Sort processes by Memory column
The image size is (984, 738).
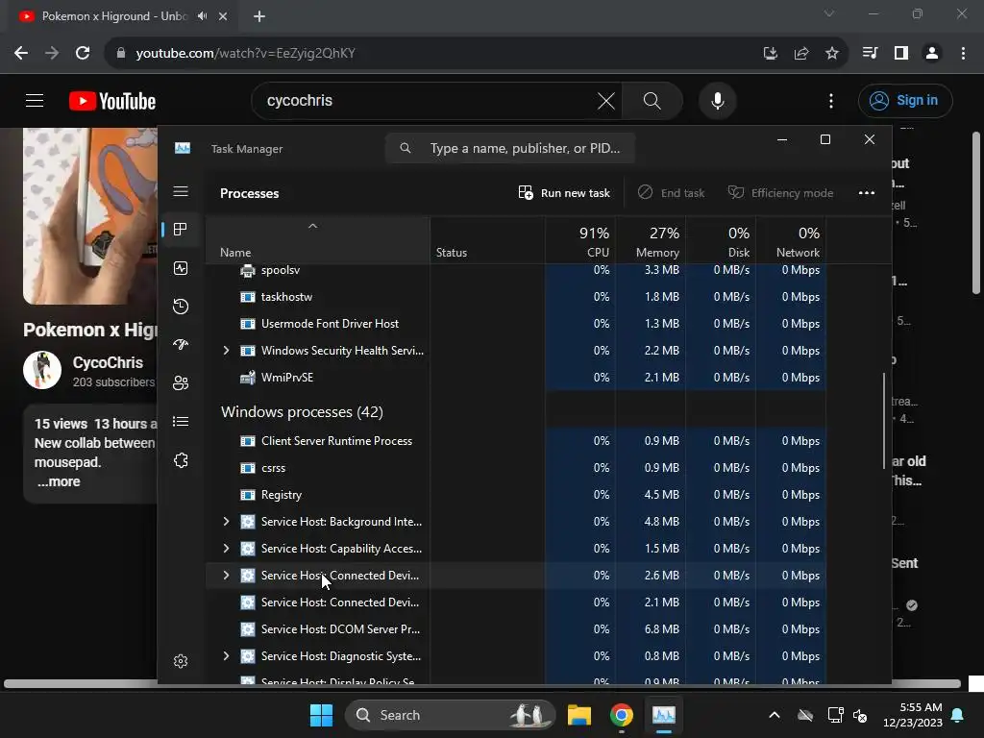651,240
